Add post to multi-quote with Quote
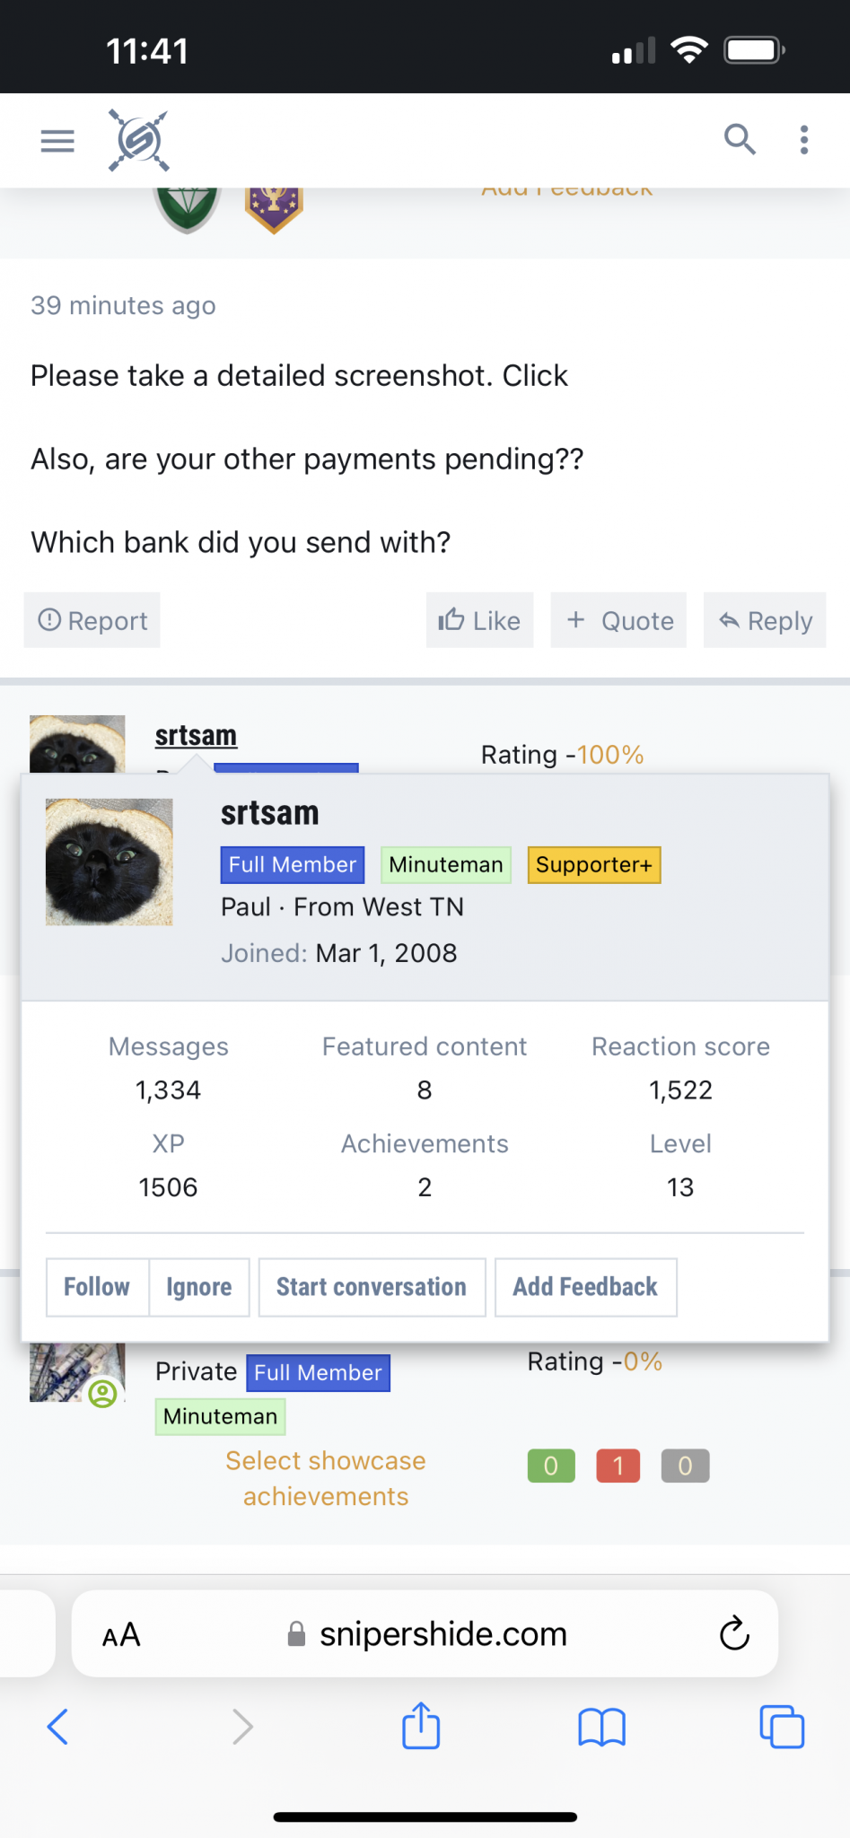850x1838 pixels. [619, 620]
